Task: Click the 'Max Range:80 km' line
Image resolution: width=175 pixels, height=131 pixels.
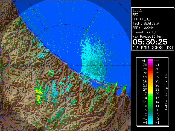Action: point(147,37)
